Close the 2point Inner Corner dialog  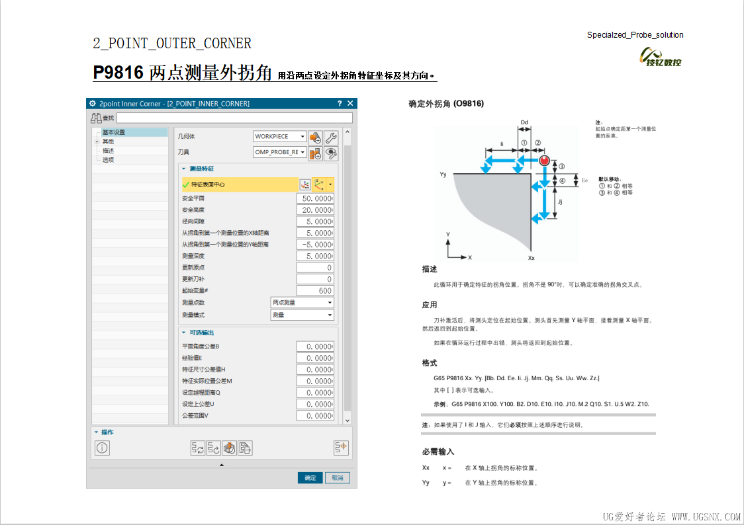[x=350, y=103]
